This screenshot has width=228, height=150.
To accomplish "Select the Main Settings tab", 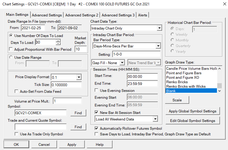I will pos(17,15).
